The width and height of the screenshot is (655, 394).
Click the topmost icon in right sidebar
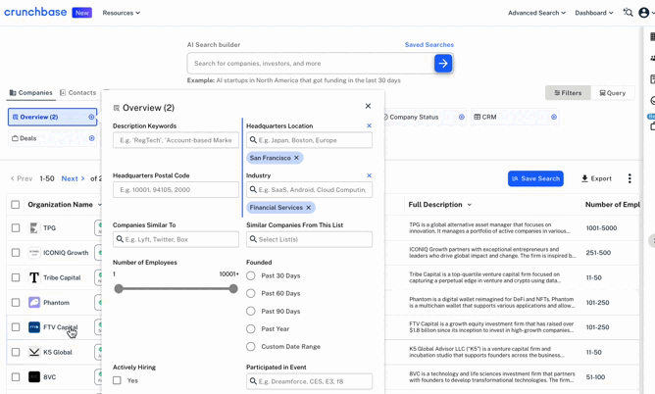(x=652, y=36)
